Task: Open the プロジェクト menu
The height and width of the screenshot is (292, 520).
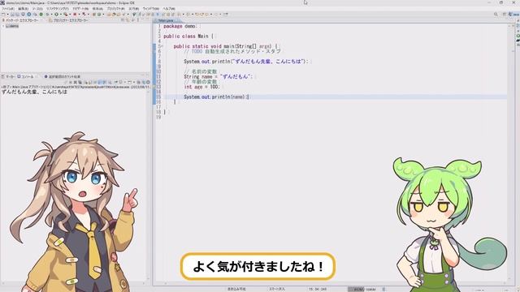Action: [x=115, y=9]
